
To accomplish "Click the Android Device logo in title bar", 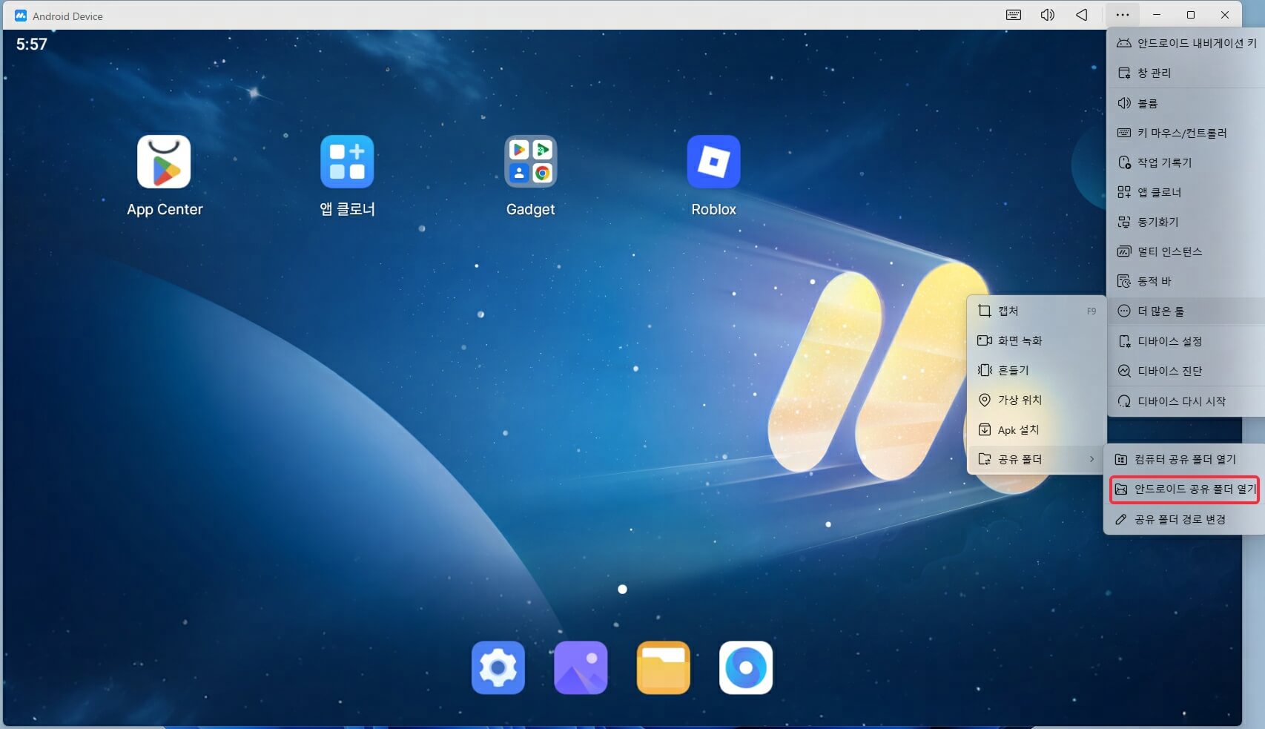I will (x=21, y=16).
